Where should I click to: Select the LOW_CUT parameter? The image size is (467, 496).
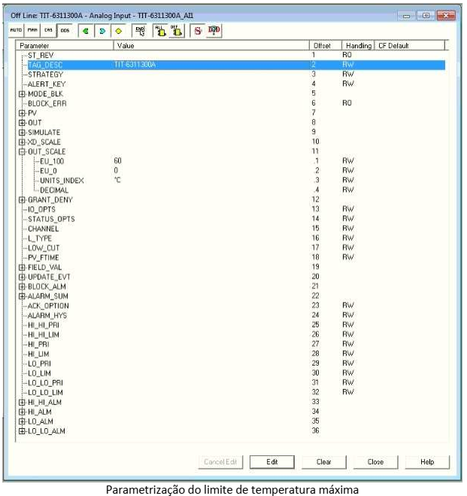[44, 248]
